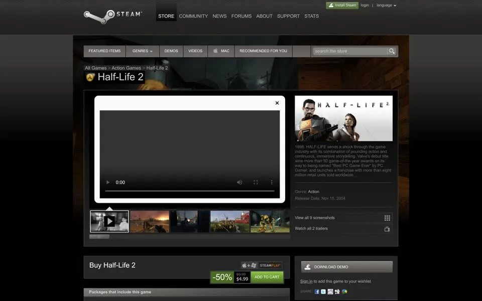Close the video popup with the X
Viewport: 482px width, 301px height.
pyautogui.click(x=277, y=103)
